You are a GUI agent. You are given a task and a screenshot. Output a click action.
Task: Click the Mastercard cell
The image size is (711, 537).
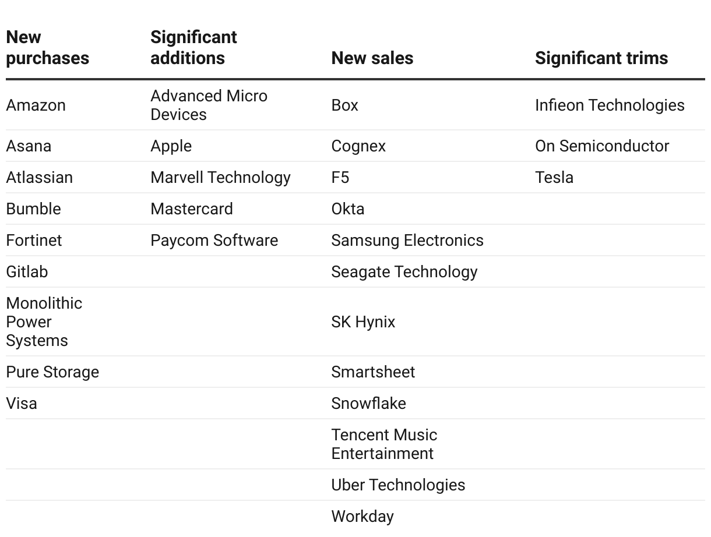(191, 209)
